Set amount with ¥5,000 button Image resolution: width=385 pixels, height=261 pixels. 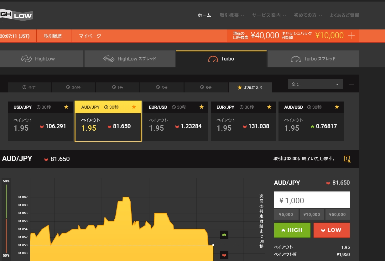286,215
